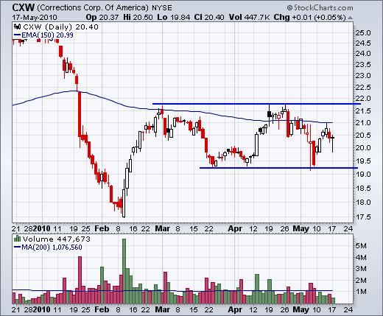Click the 21.5 price axis label
383x316 pixels.
pyautogui.click(x=363, y=110)
